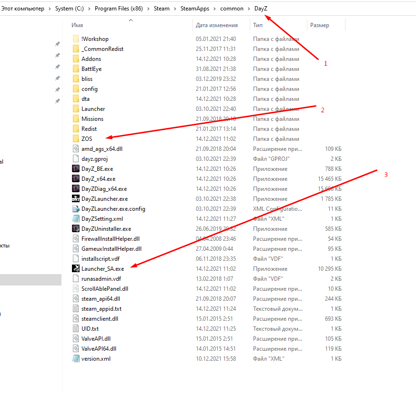Select the Launcher_SA.exe application icon
The height and width of the screenshot is (394, 416).
(76, 269)
